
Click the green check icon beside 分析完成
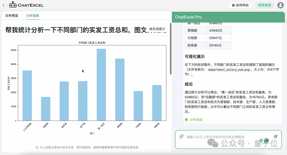pos(186,119)
